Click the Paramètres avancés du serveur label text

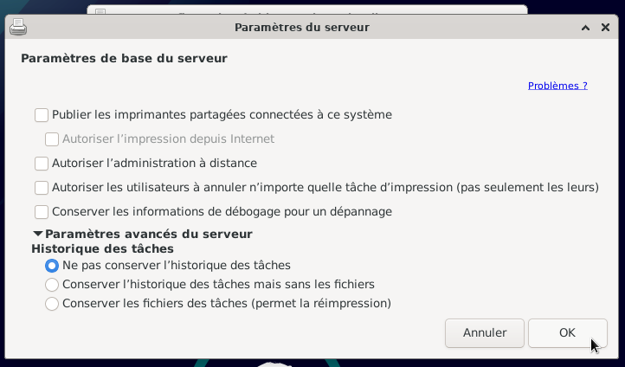(x=149, y=234)
